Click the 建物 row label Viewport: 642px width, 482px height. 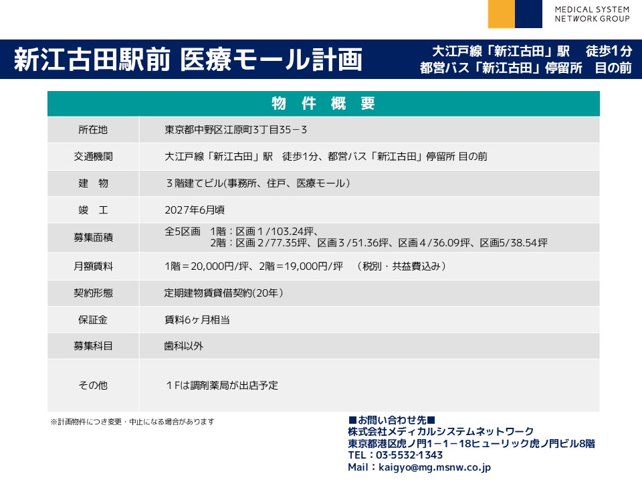[93, 183]
